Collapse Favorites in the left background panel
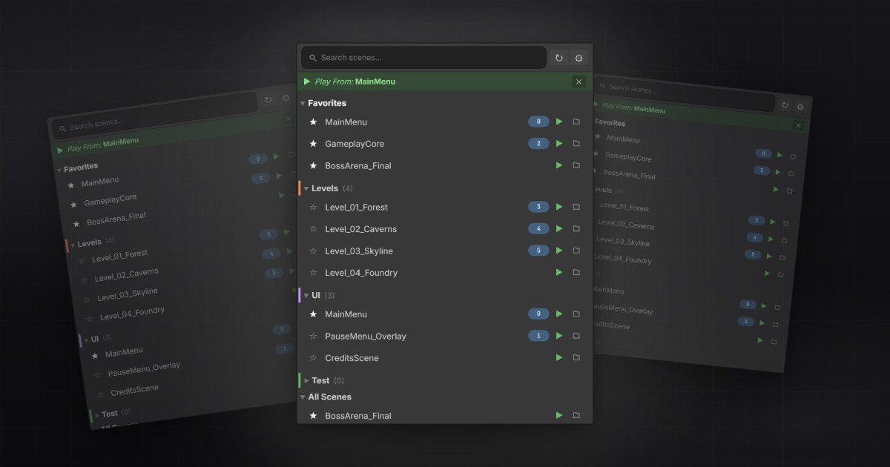Viewport: 890px width, 467px height. click(x=59, y=170)
